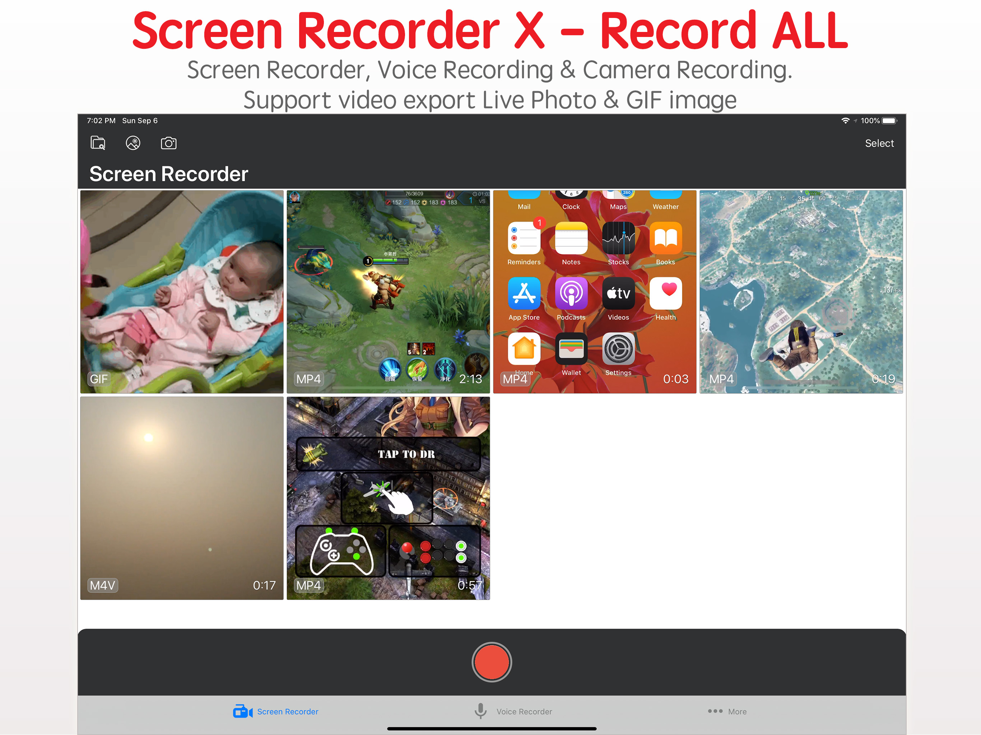Click the three-dots More icon
Screen dimensions: 981x735
click(715, 711)
